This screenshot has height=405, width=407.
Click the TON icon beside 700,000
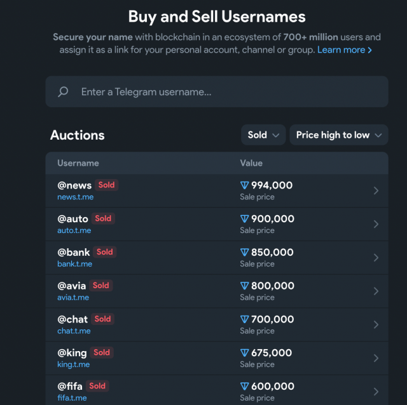244,319
